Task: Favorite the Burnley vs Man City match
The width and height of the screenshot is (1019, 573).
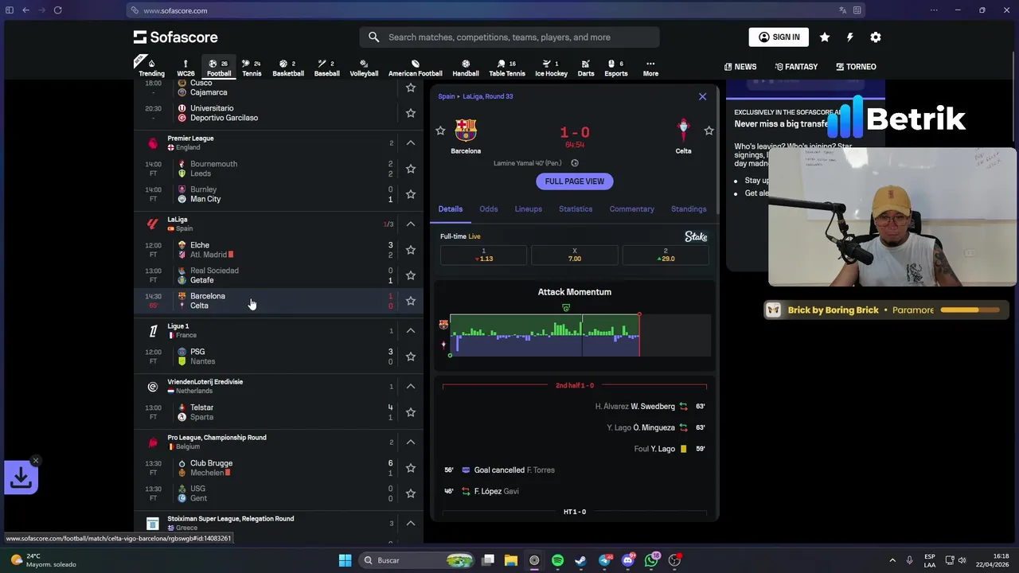Action: (x=411, y=194)
